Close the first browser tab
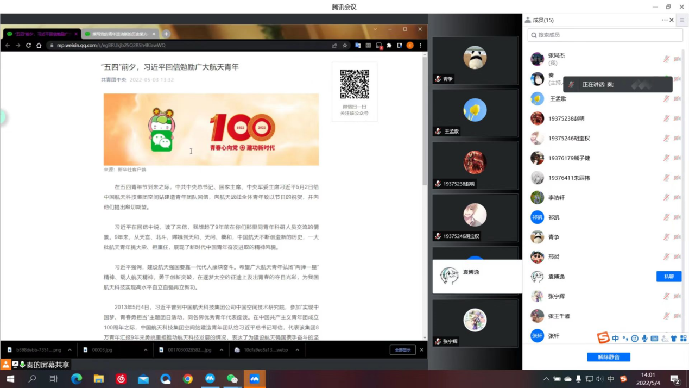Image resolution: width=689 pixels, height=388 pixels. pyautogui.click(x=75, y=34)
